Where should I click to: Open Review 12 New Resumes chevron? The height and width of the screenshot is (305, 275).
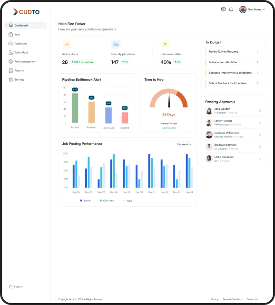coord(257,52)
